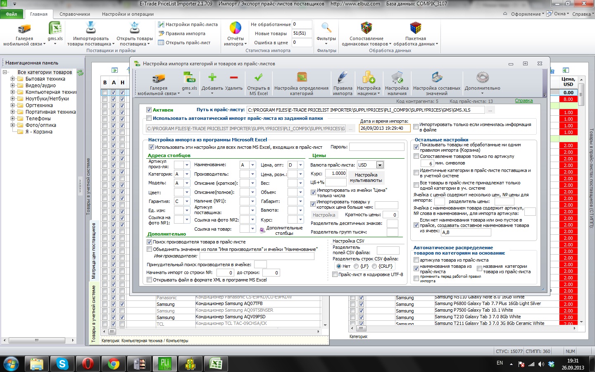Switch to the Main ribbon tab
Screen dimensions: 595x372
point(39,14)
